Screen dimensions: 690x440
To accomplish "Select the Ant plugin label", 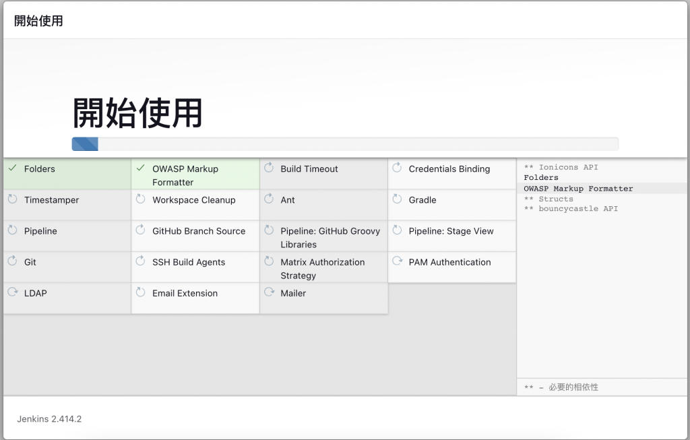I will 288,200.
